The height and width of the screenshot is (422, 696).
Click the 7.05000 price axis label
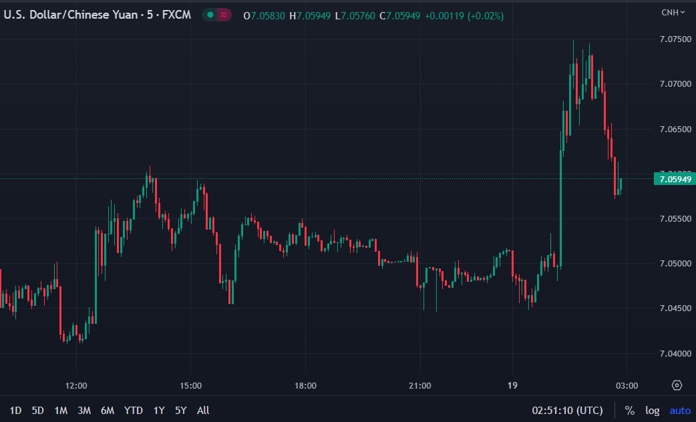point(675,264)
